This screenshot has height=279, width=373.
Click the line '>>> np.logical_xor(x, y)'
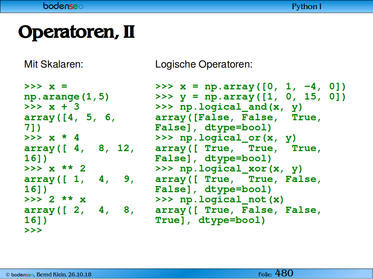[229, 169]
